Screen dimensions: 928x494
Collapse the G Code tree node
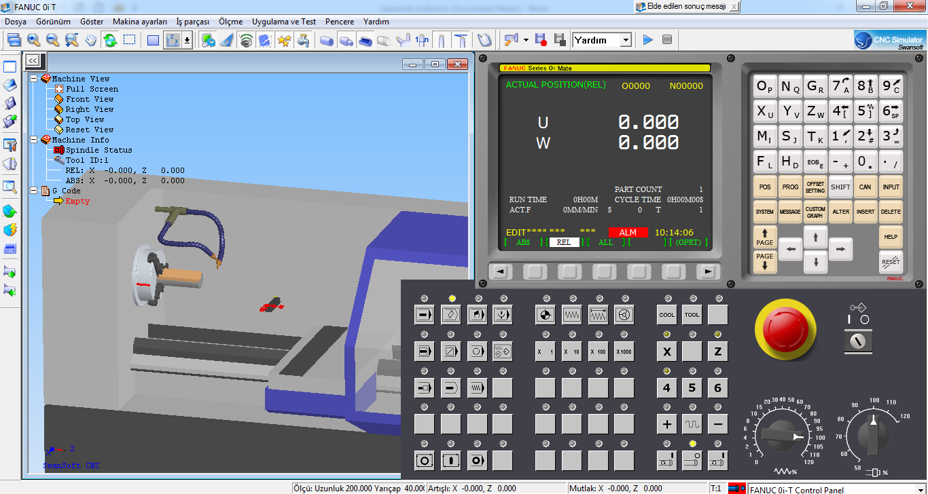coord(33,191)
